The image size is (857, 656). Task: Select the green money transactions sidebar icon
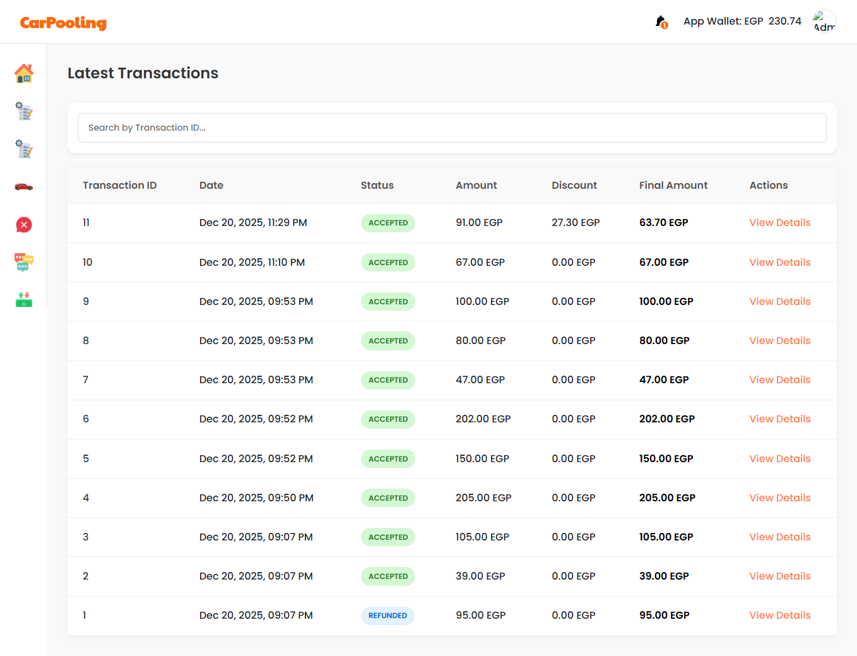point(24,299)
